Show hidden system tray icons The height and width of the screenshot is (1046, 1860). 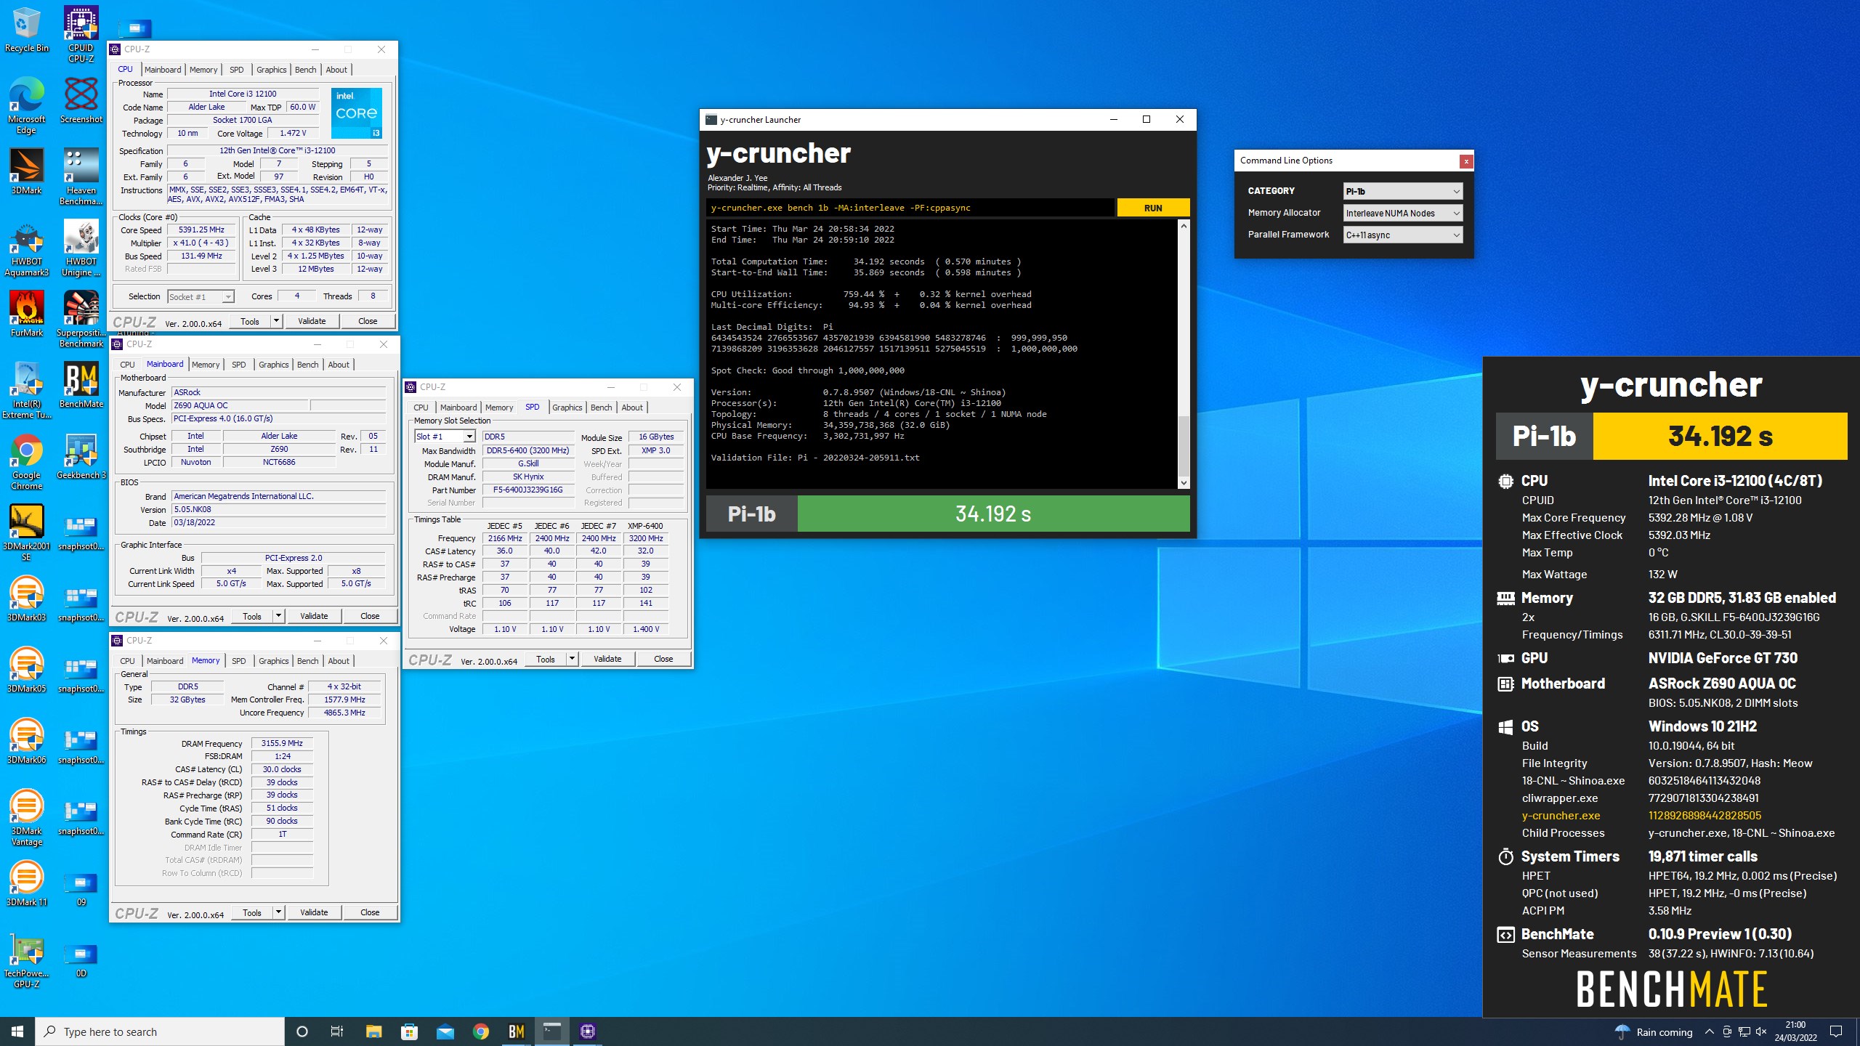point(1710,1031)
